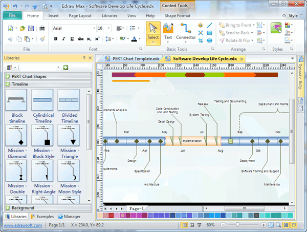Click the Mission - Triangle shape icon
The height and width of the screenshot is (232, 307).
point(69,136)
